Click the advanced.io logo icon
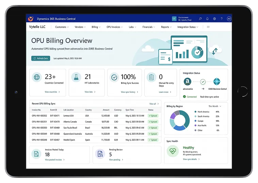Image resolution: width=258 pixels, height=183 pixels. (x=188, y=81)
